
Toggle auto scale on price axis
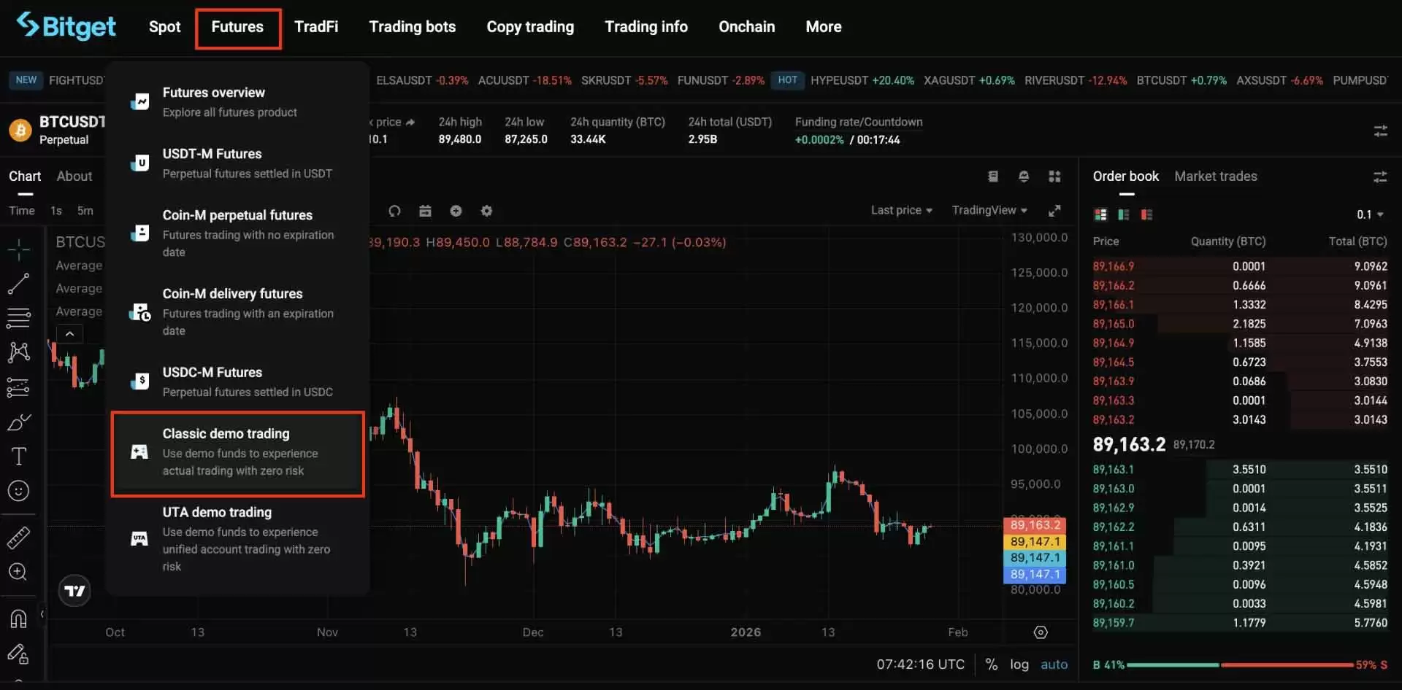[1054, 664]
